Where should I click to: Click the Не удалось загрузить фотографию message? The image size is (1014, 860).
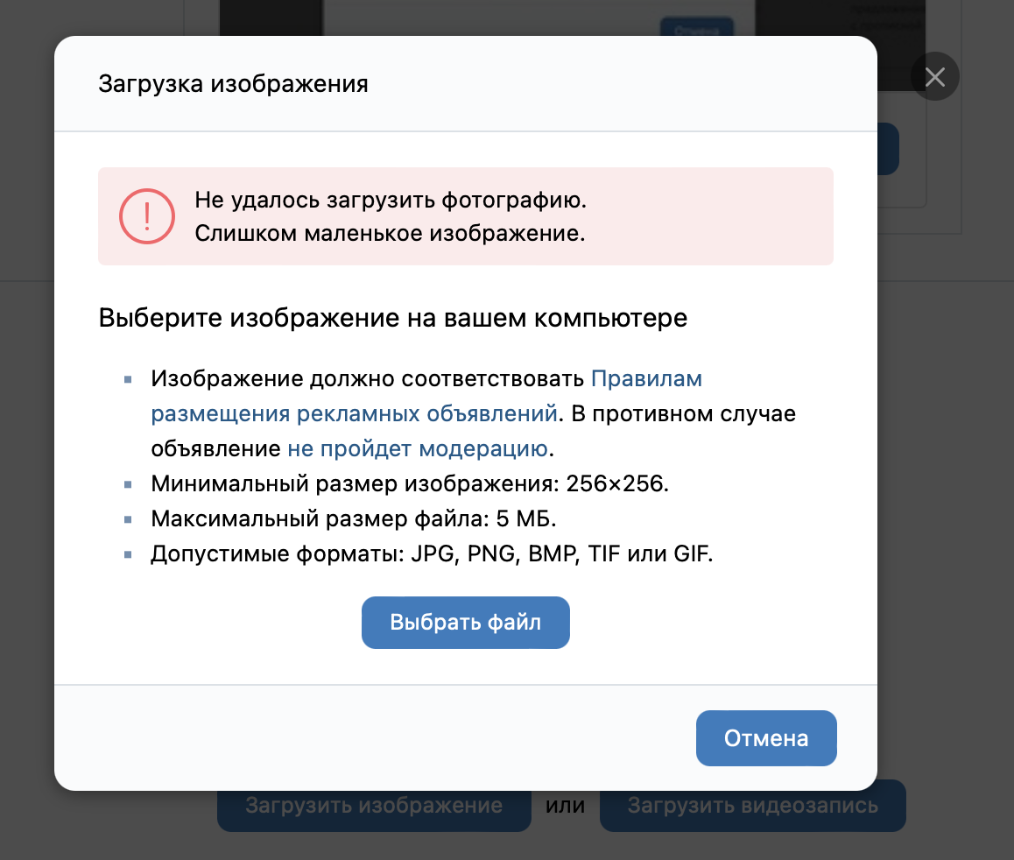click(x=391, y=200)
